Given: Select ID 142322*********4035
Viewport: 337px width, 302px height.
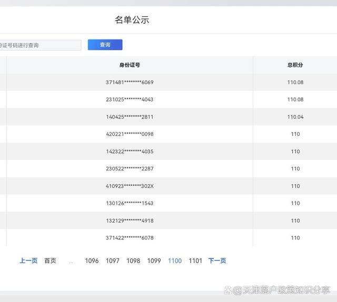Looking at the screenshot, I should [130, 152].
